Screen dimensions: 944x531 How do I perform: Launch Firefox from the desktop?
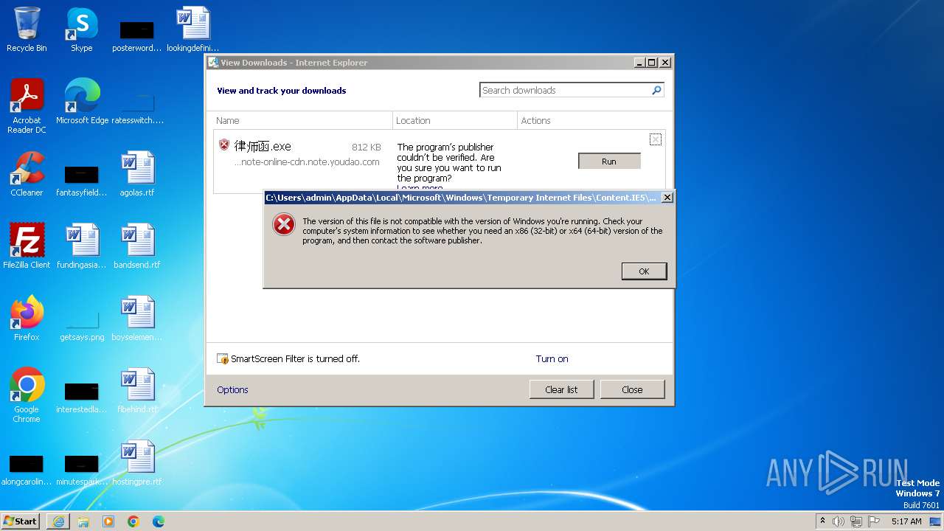[27, 319]
